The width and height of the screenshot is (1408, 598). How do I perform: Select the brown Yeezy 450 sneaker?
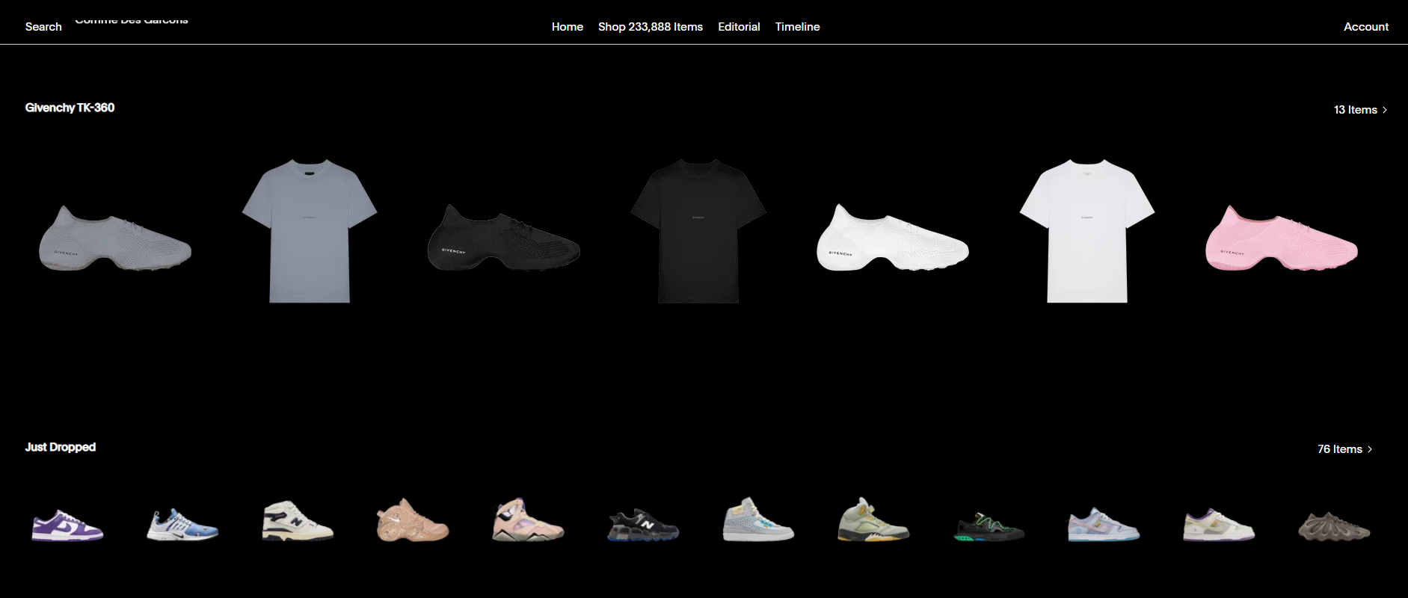point(1335,526)
